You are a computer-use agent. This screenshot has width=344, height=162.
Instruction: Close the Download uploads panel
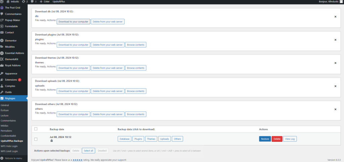click(335, 86)
